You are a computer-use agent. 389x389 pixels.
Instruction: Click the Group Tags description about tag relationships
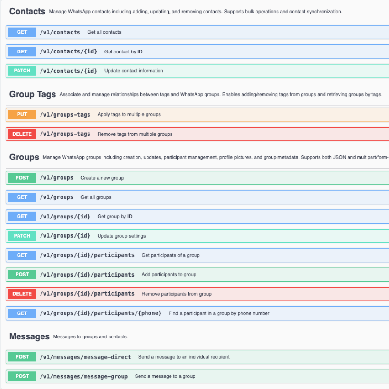221,94
